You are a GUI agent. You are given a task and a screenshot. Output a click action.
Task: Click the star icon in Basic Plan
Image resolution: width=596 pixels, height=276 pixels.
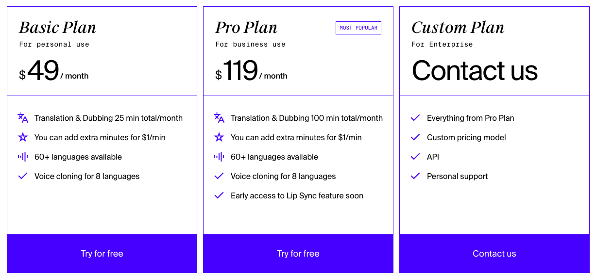(23, 137)
